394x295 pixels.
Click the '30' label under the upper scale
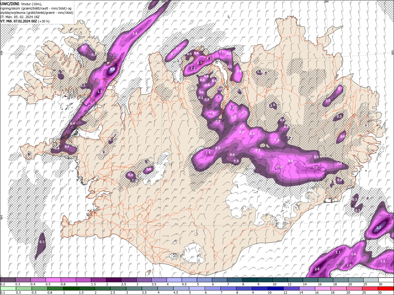pos(381,284)
